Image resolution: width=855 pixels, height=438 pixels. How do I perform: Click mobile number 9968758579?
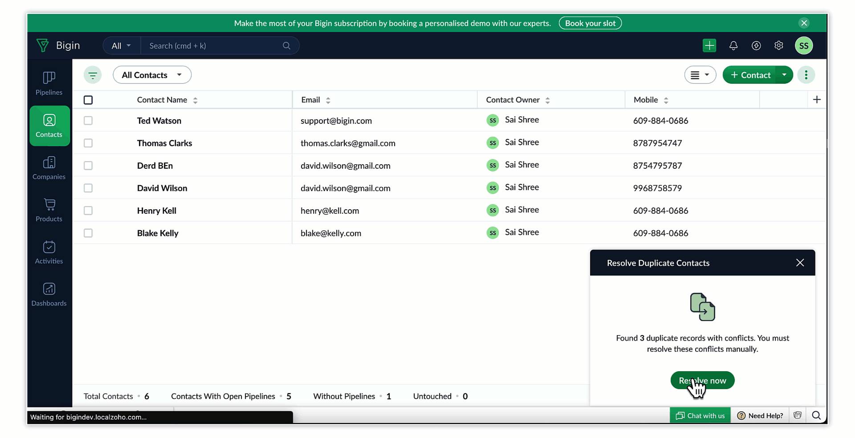click(x=657, y=188)
